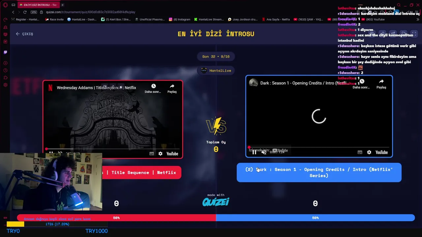Click YouTube logo on Wednesday Addams video
Viewport: 422px width, 237px height.
172,154
